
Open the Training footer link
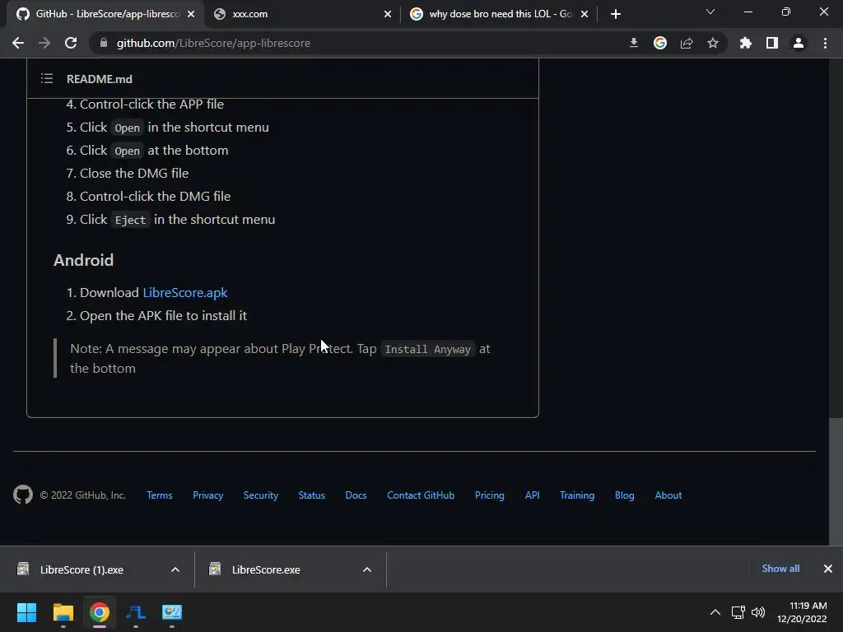(x=577, y=495)
